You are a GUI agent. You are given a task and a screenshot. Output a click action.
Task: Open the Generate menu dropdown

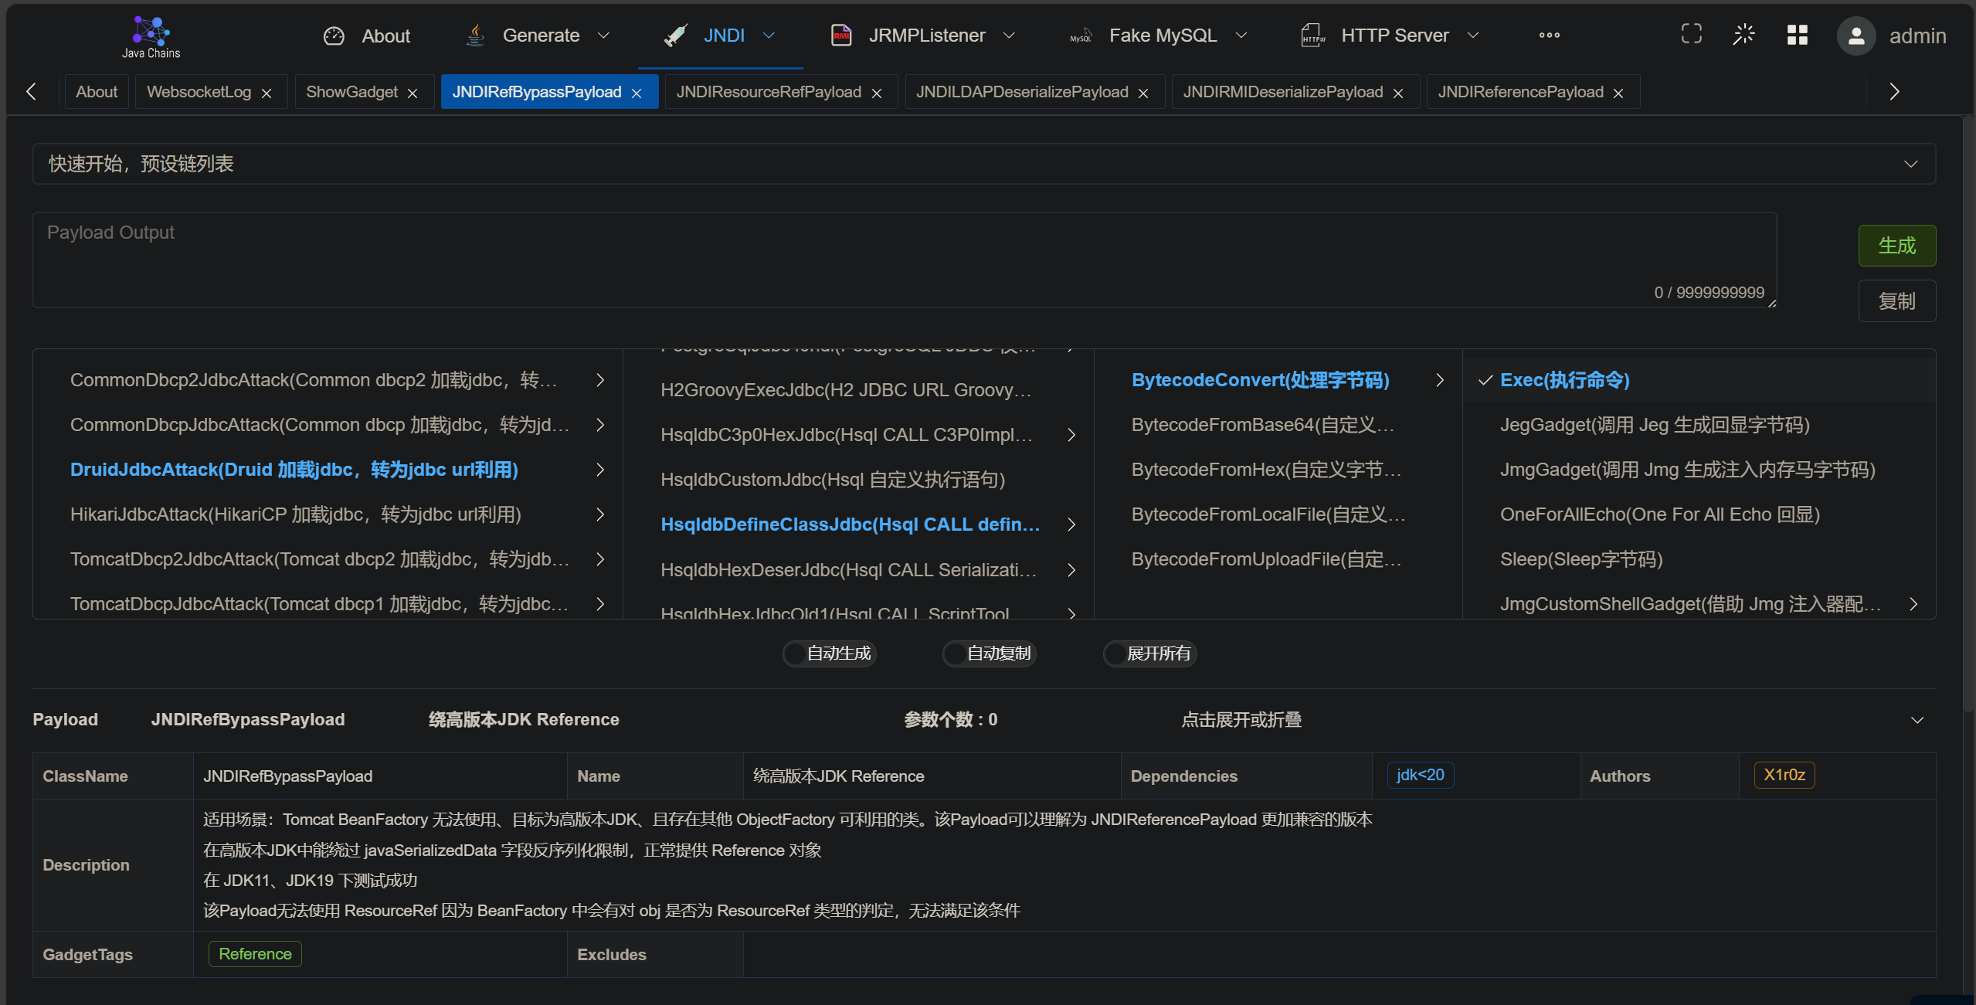[x=604, y=36]
